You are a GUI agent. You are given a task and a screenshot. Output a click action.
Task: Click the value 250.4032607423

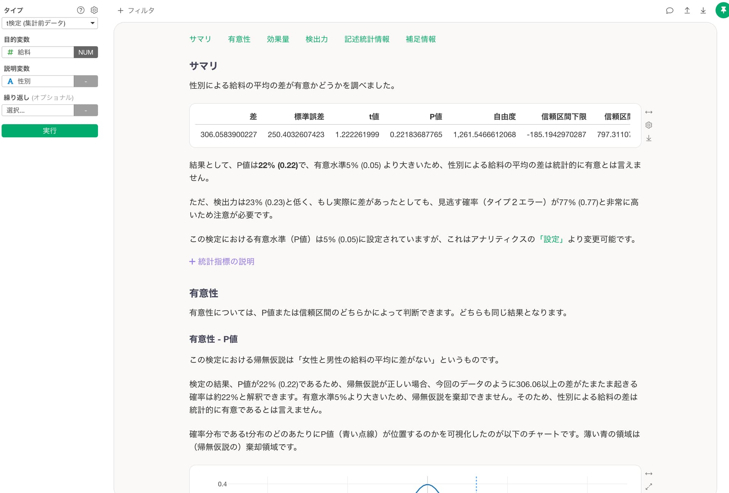[x=296, y=135]
